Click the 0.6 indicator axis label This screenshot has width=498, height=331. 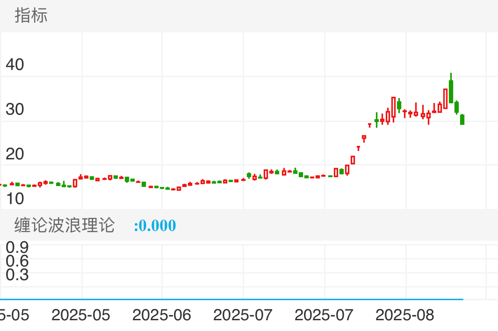click(17, 261)
